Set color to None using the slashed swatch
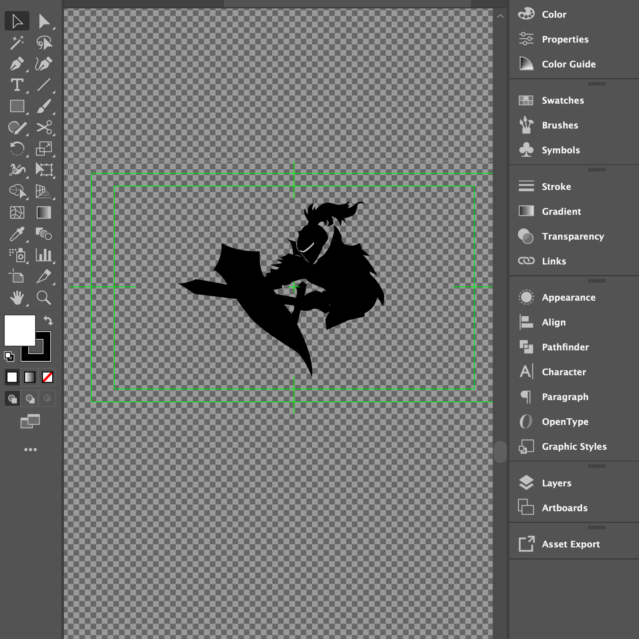Screen dimensions: 639x639 click(x=47, y=377)
